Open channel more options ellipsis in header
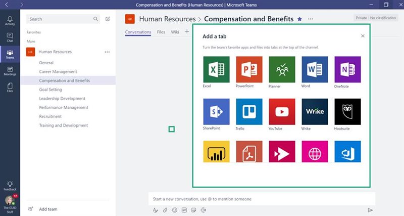The height and width of the screenshot is (216, 404). (311, 19)
